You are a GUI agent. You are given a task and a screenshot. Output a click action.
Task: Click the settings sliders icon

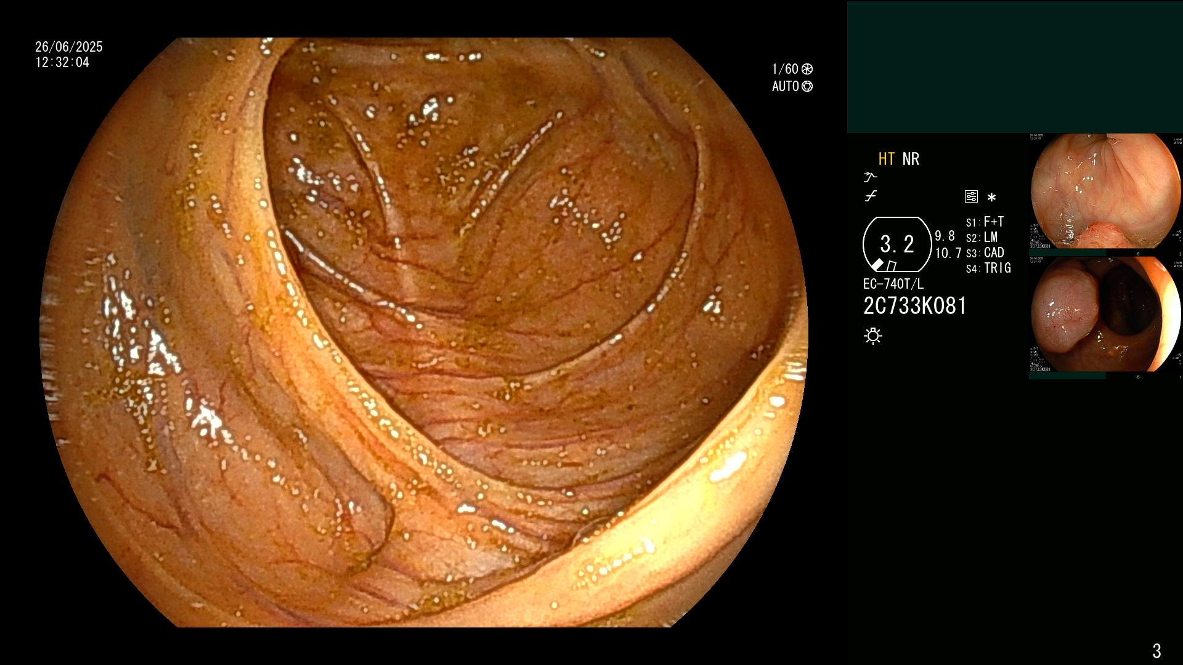(971, 197)
